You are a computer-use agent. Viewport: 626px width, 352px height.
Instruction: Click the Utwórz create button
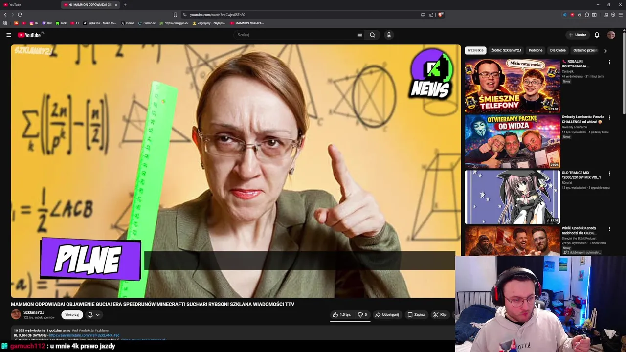point(577,35)
